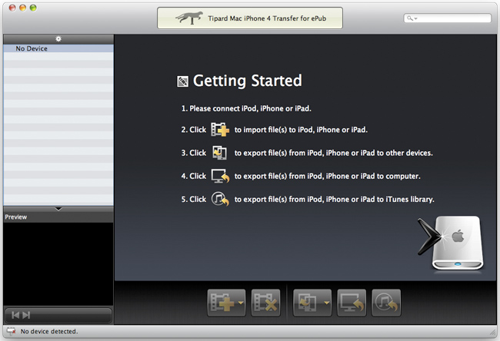This screenshot has width=500, height=341.
Task: Click the import icon in step 2
Action: click(220, 130)
